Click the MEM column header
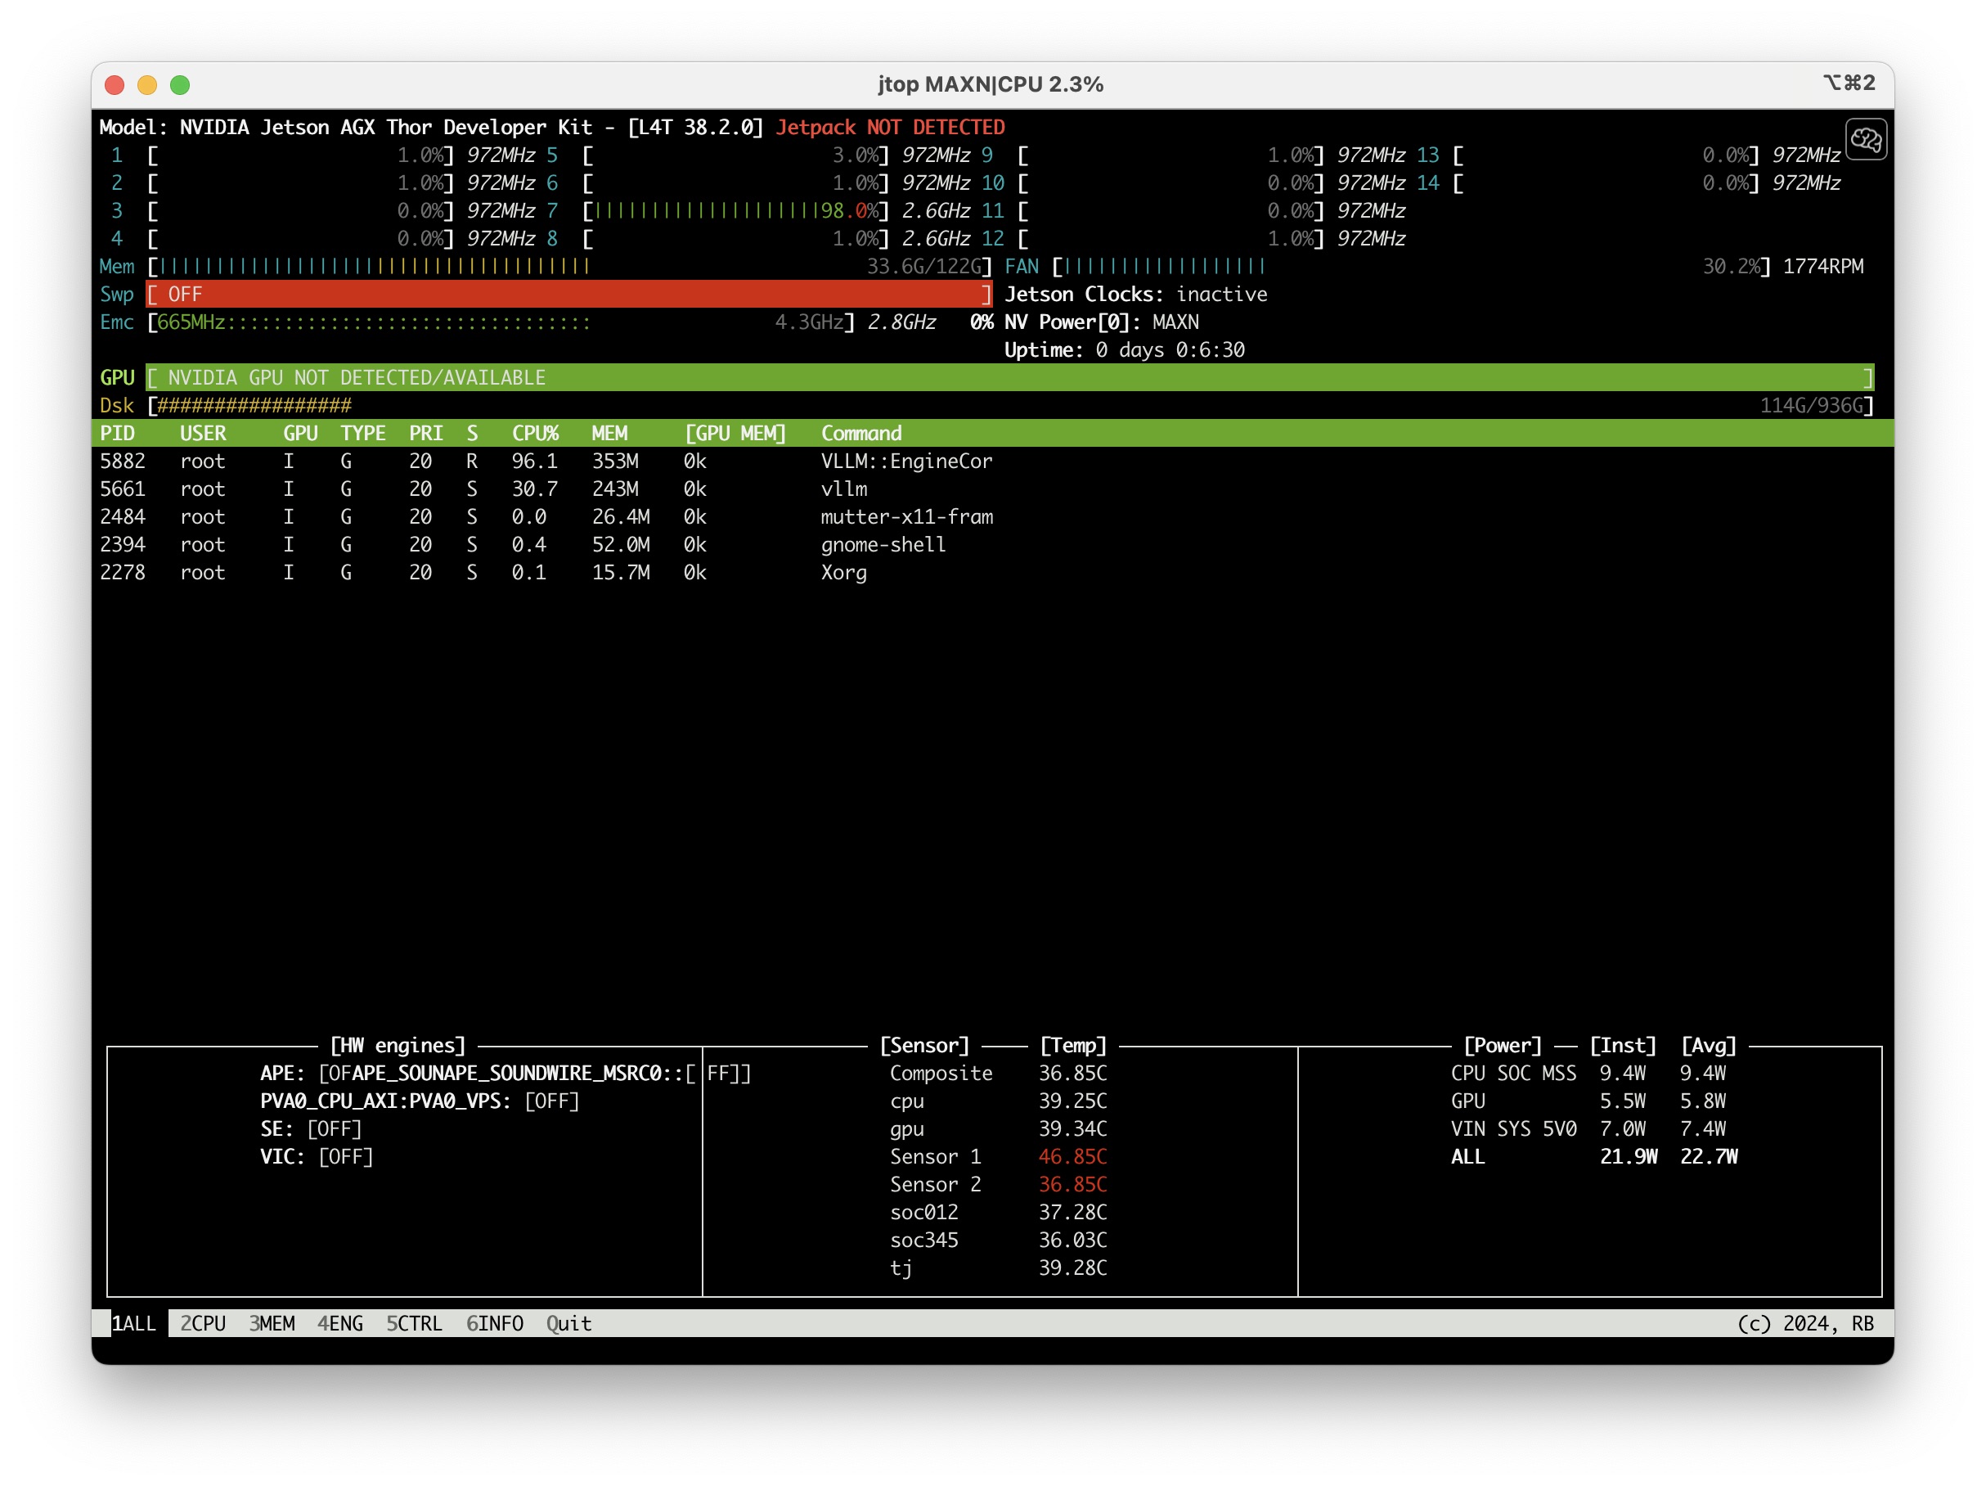 [x=609, y=433]
